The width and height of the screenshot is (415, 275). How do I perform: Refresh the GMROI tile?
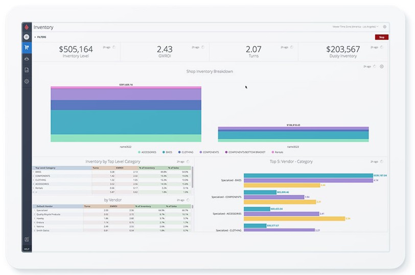click(203, 47)
